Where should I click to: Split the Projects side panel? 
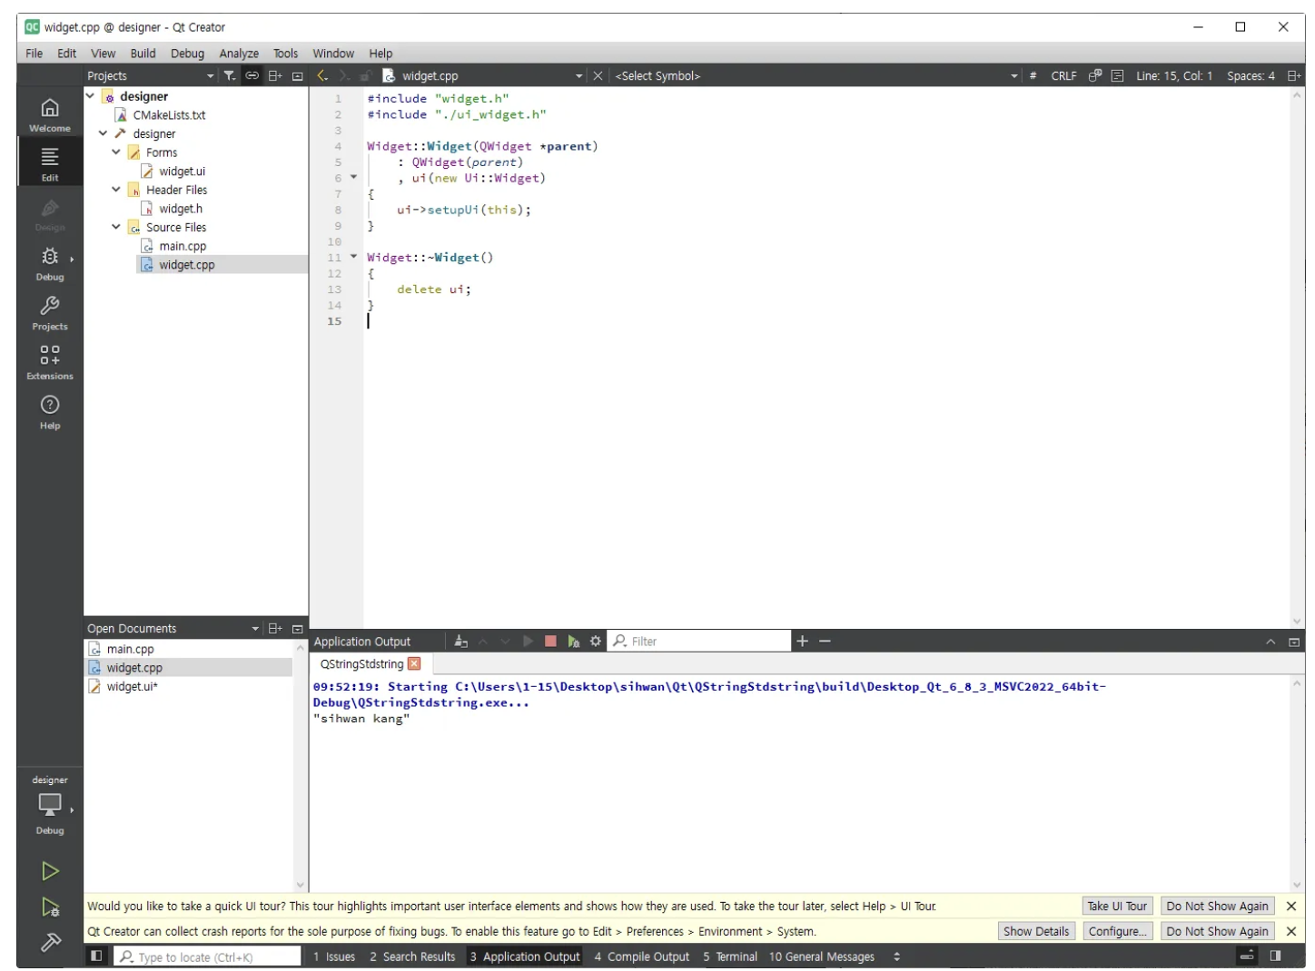(x=275, y=76)
